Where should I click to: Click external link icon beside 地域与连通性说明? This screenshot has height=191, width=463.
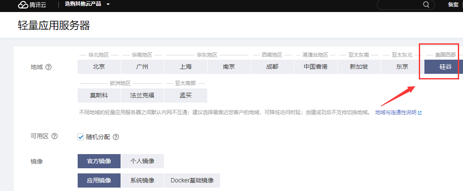click(420, 113)
